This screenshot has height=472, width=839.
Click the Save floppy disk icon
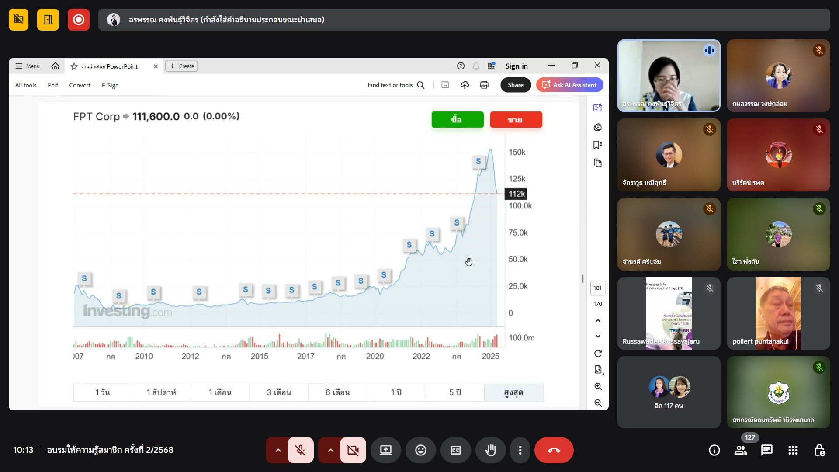(445, 85)
